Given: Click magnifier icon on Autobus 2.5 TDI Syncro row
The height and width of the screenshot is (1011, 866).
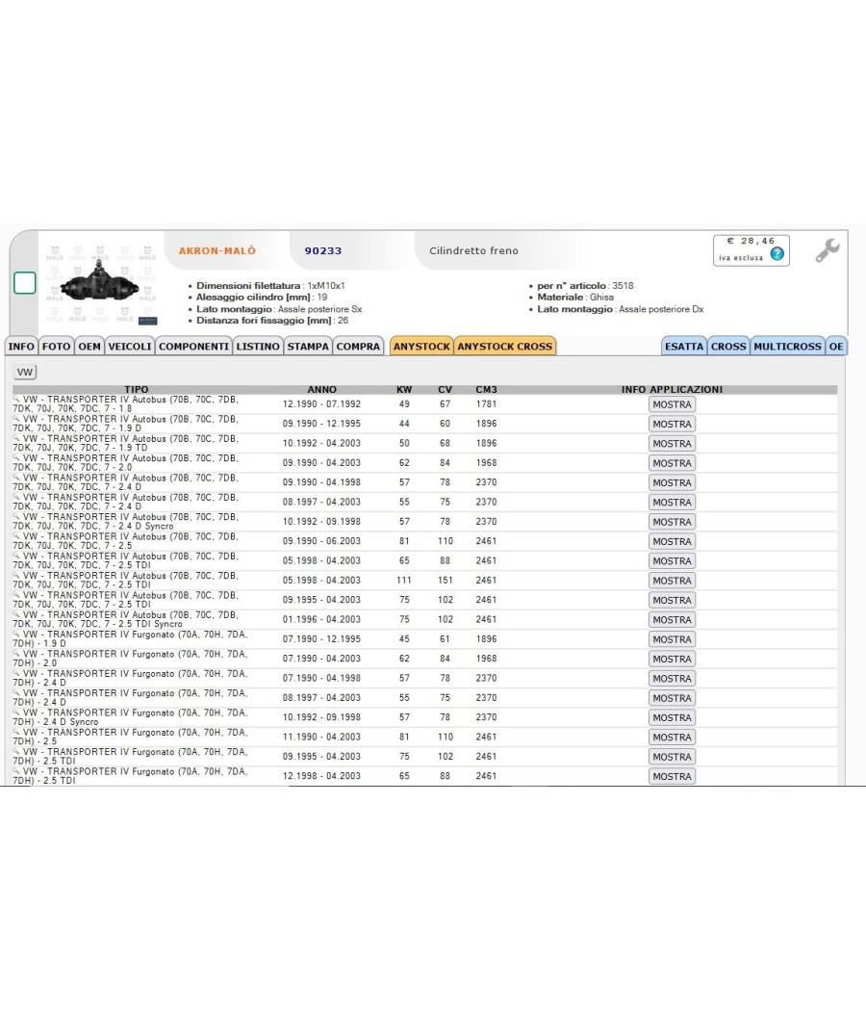Looking at the screenshot, I should (16, 615).
